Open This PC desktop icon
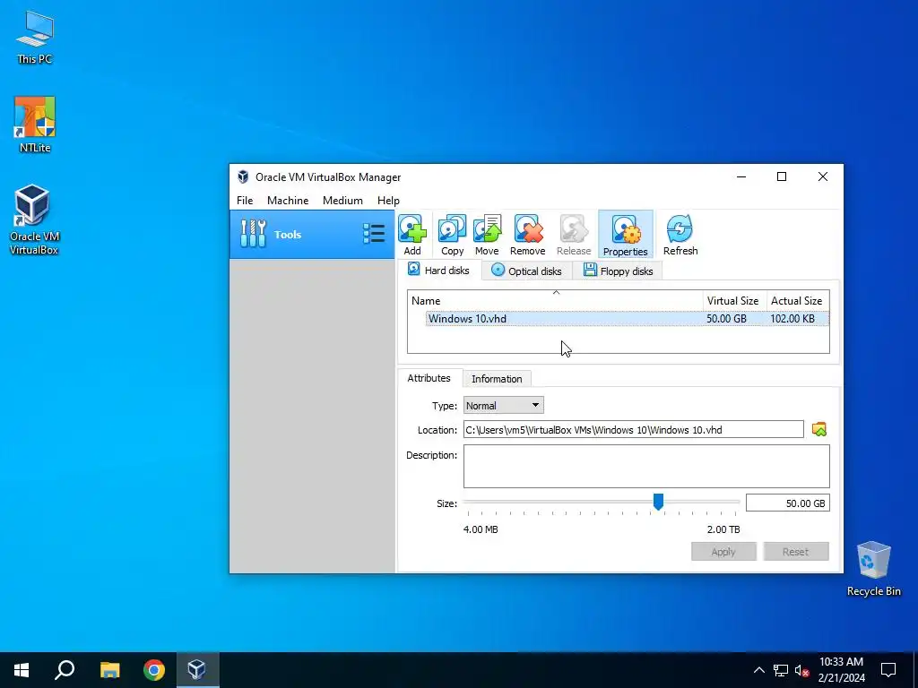Image resolution: width=918 pixels, height=688 pixels. click(x=35, y=37)
